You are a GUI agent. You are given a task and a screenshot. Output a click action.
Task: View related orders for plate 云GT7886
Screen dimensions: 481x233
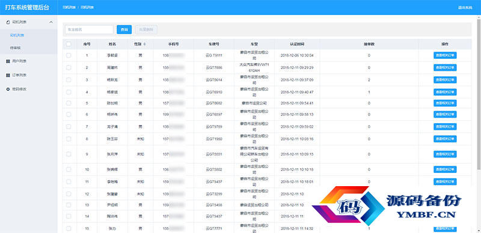[445, 67]
